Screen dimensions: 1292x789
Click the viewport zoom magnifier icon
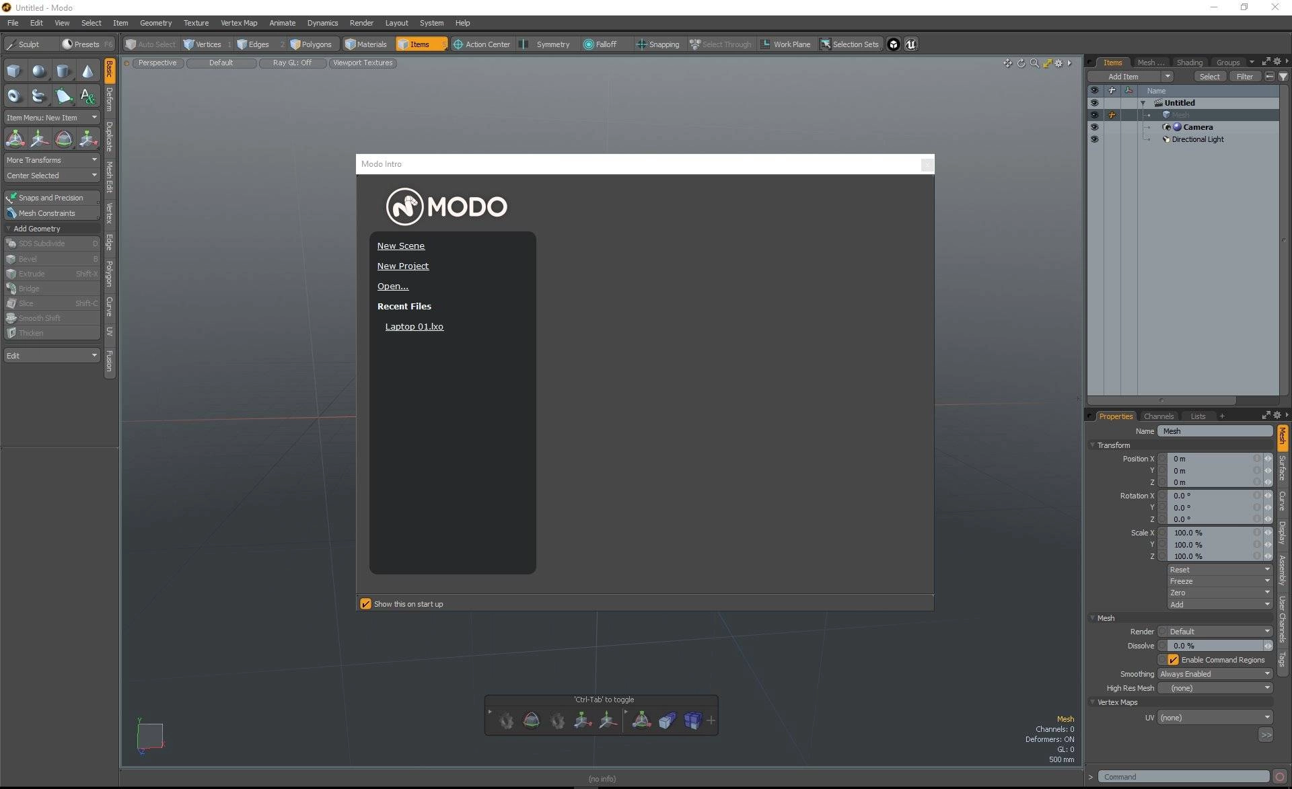point(1034,63)
